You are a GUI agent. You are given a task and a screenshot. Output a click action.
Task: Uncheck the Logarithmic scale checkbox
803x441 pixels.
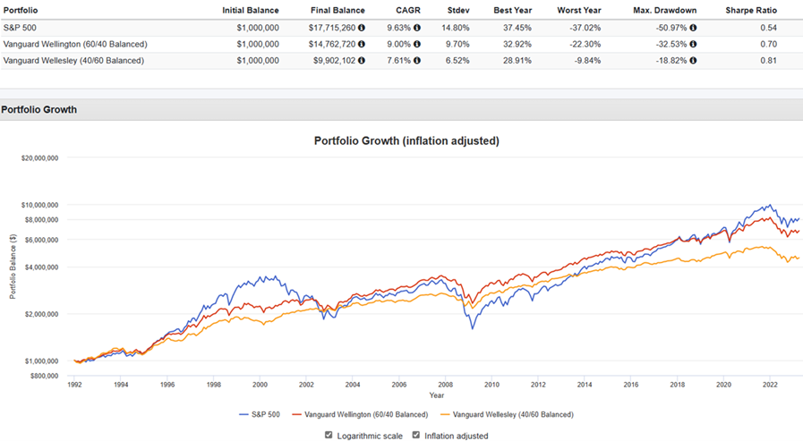coord(329,436)
